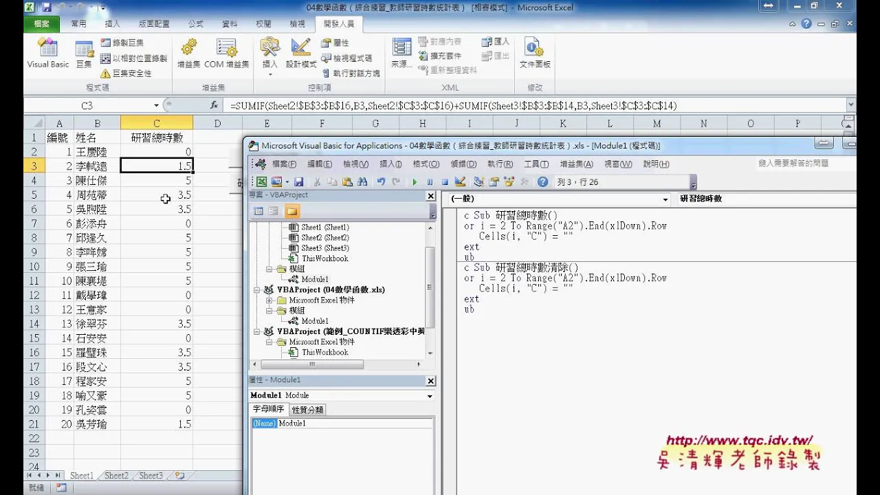Open the 巨集 (Macros) ribbon button

84,54
